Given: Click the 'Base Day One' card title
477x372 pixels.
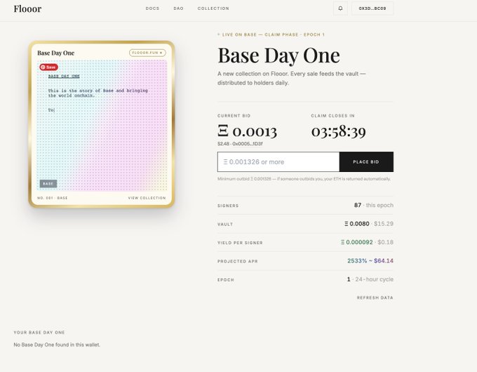Looking at the screenshot, I should tap(55, 53).
